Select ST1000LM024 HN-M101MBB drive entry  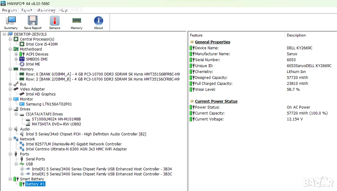point(56,119)
